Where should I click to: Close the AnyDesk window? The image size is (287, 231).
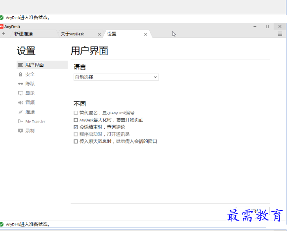(280, 27)
